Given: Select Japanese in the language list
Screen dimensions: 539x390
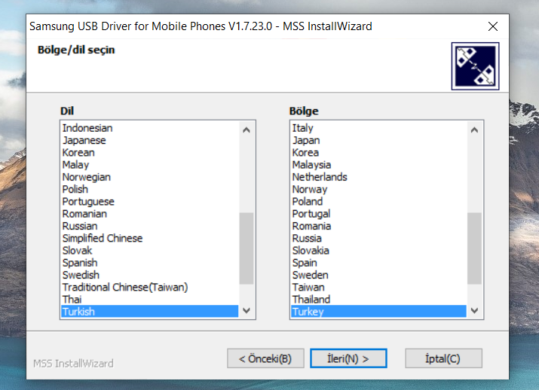Looking at the screenshot, I should click(150, 140).
